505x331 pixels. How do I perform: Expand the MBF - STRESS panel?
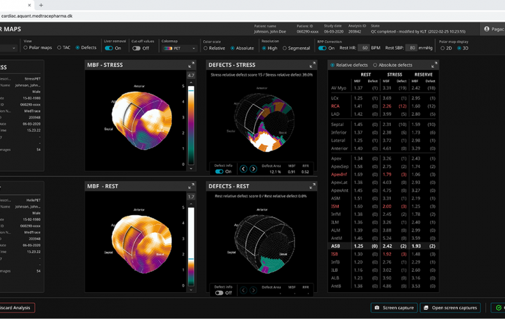point(191,65)
